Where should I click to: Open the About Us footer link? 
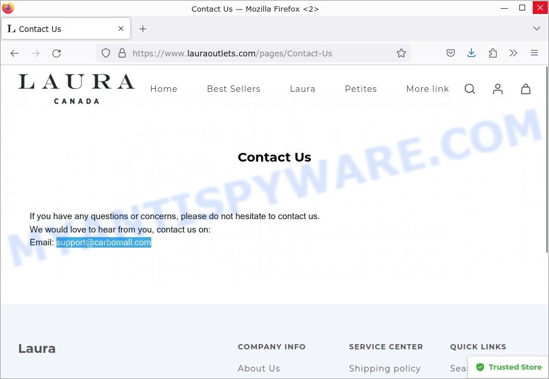pos(259,368)
